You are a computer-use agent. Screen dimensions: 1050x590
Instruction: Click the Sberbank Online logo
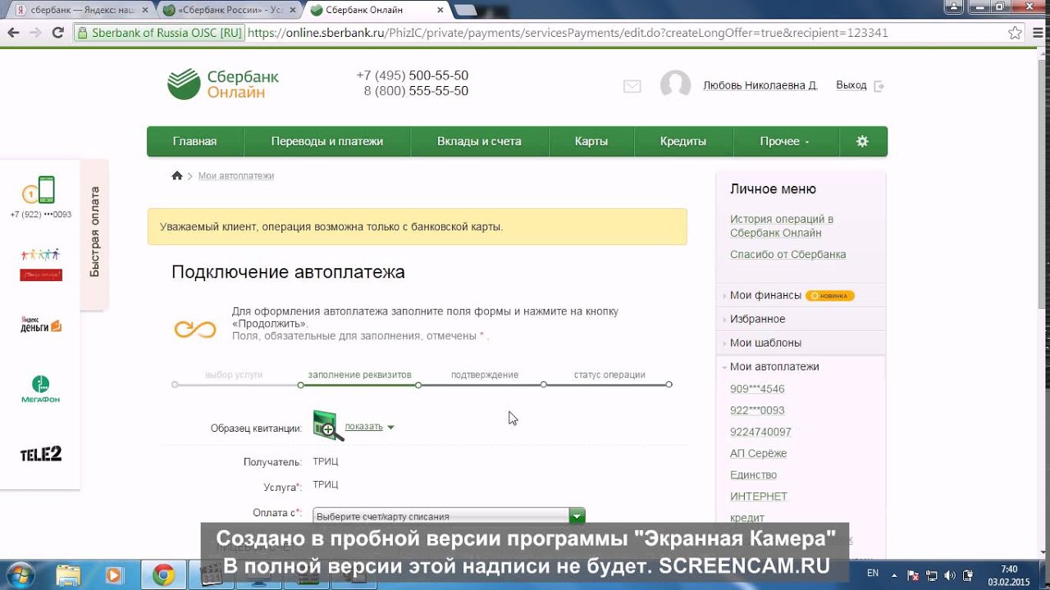[223, 84]
